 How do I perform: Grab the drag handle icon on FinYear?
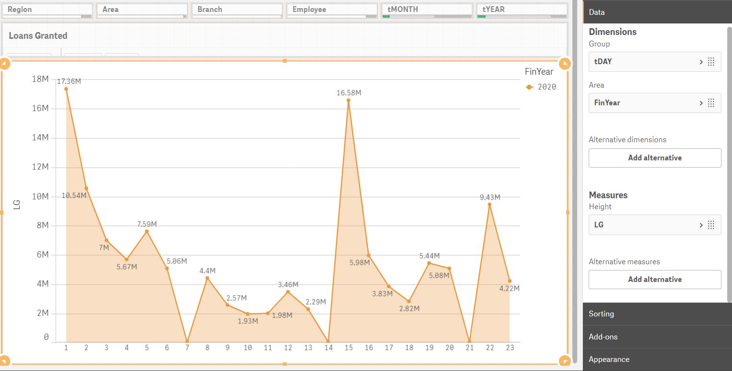coord(711,103)
